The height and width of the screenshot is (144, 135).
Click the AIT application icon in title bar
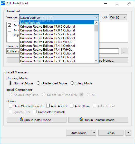click(3, 3)
